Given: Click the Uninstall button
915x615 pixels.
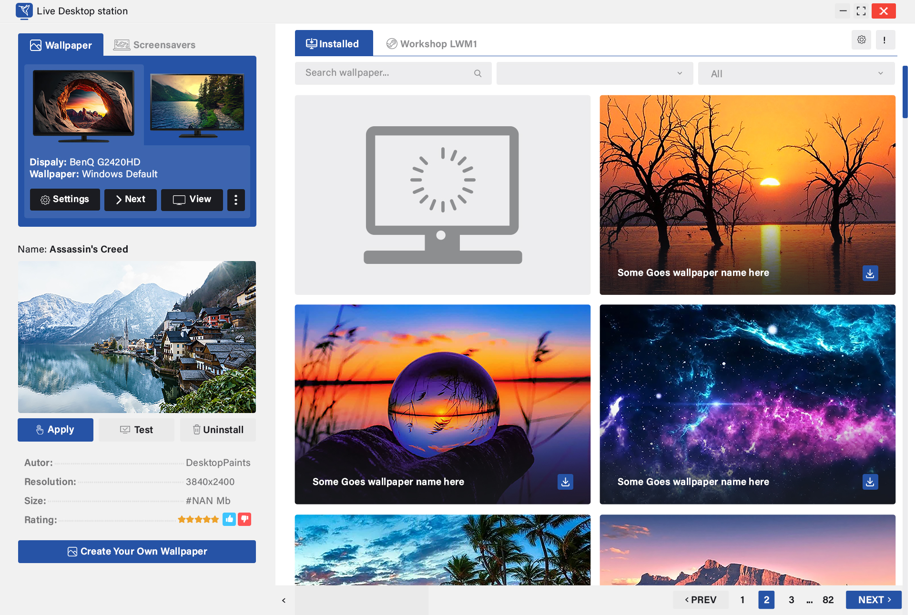Looking at the screenshot, I should [218, 430].
